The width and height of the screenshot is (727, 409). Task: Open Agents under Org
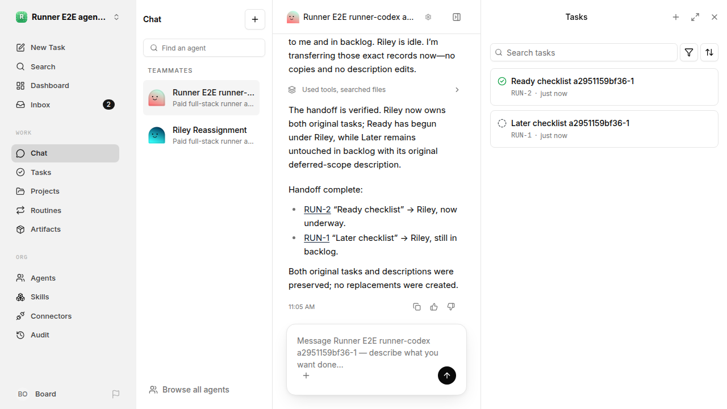point(65,278)
